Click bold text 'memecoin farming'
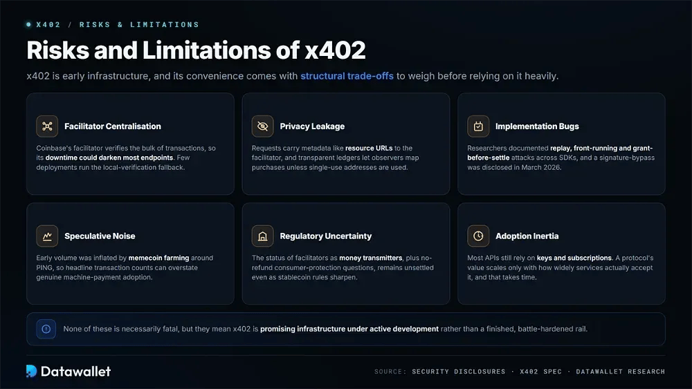692x389 pixels. [158, 258]
